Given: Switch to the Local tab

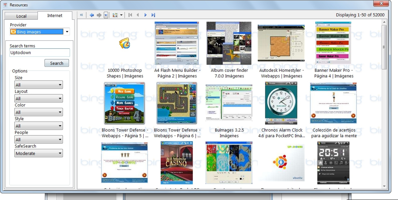Looking at the screenshot, I should point(21,16).
